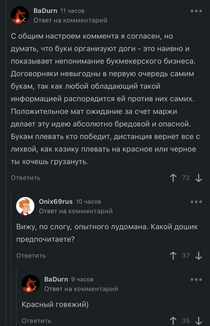Click 'Ответить' under Onix69rus comment
Screen dimensions: 210x326
click(x=31, y=255)
